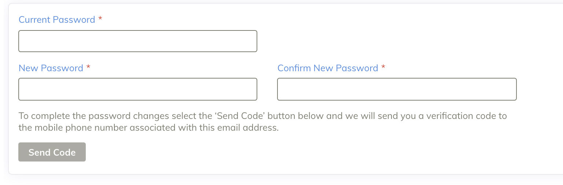Select the Confirm New Password field
This screenshot has width=563, height=185.
(x=397, y=89)
